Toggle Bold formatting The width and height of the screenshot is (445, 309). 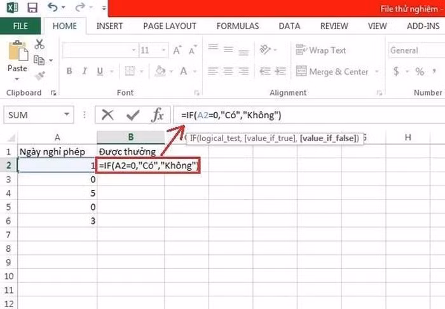tap(69, 72)
